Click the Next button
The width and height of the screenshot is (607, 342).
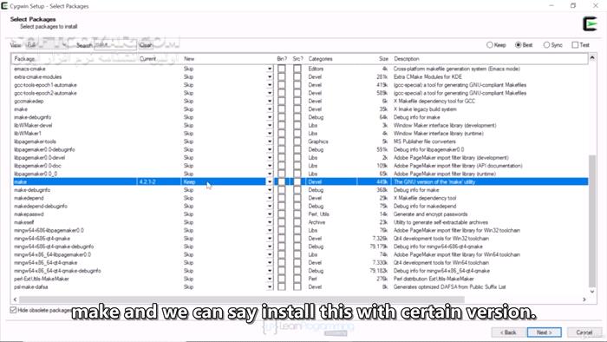click(x=544, y=332)
